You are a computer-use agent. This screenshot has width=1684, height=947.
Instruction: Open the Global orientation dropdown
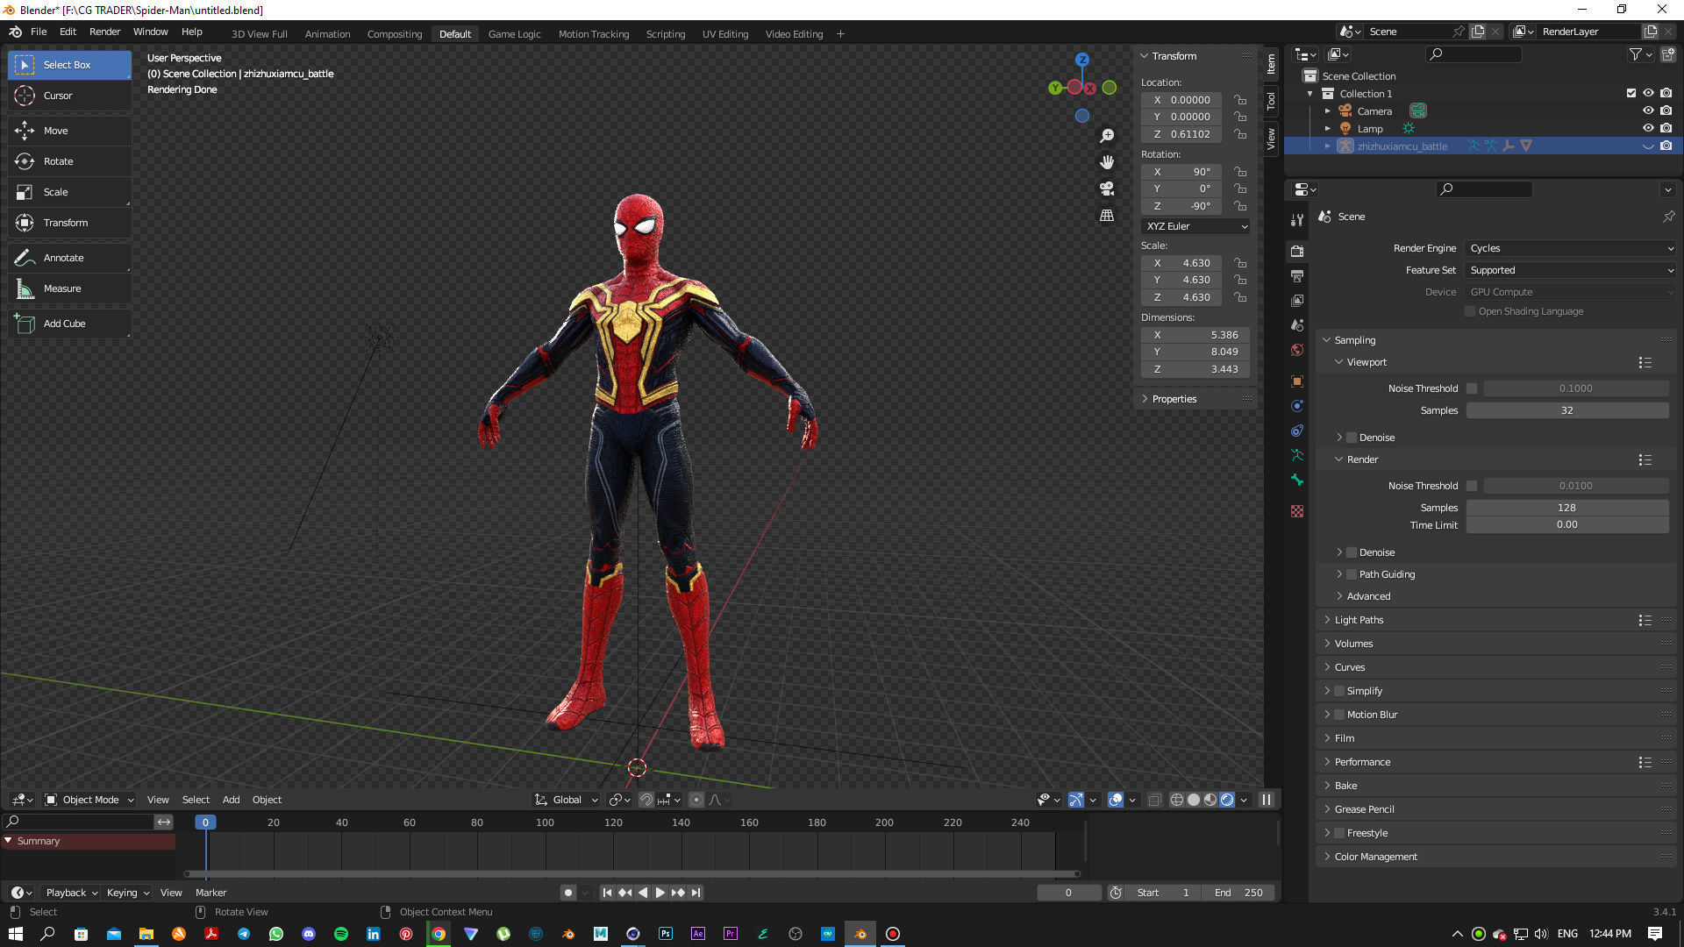pos(567,800)
